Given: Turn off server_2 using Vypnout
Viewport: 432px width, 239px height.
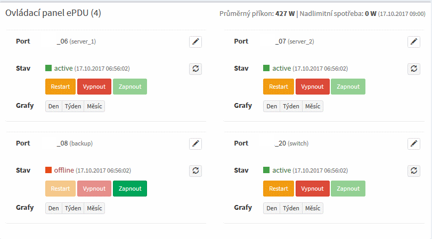Looking at the screenshot, I should point(313,87).
